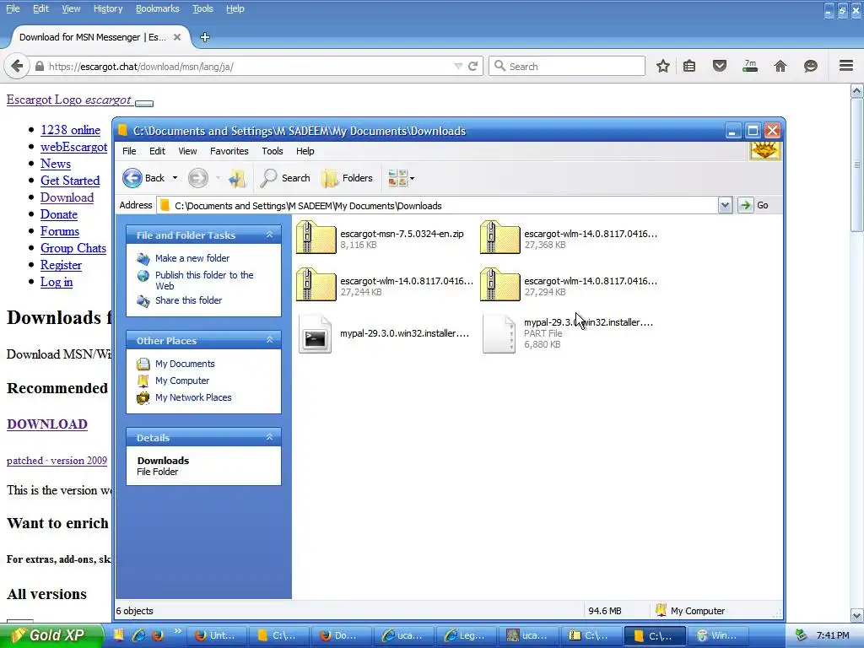Click the Explorer Back arrow icon

coord(132,178)
